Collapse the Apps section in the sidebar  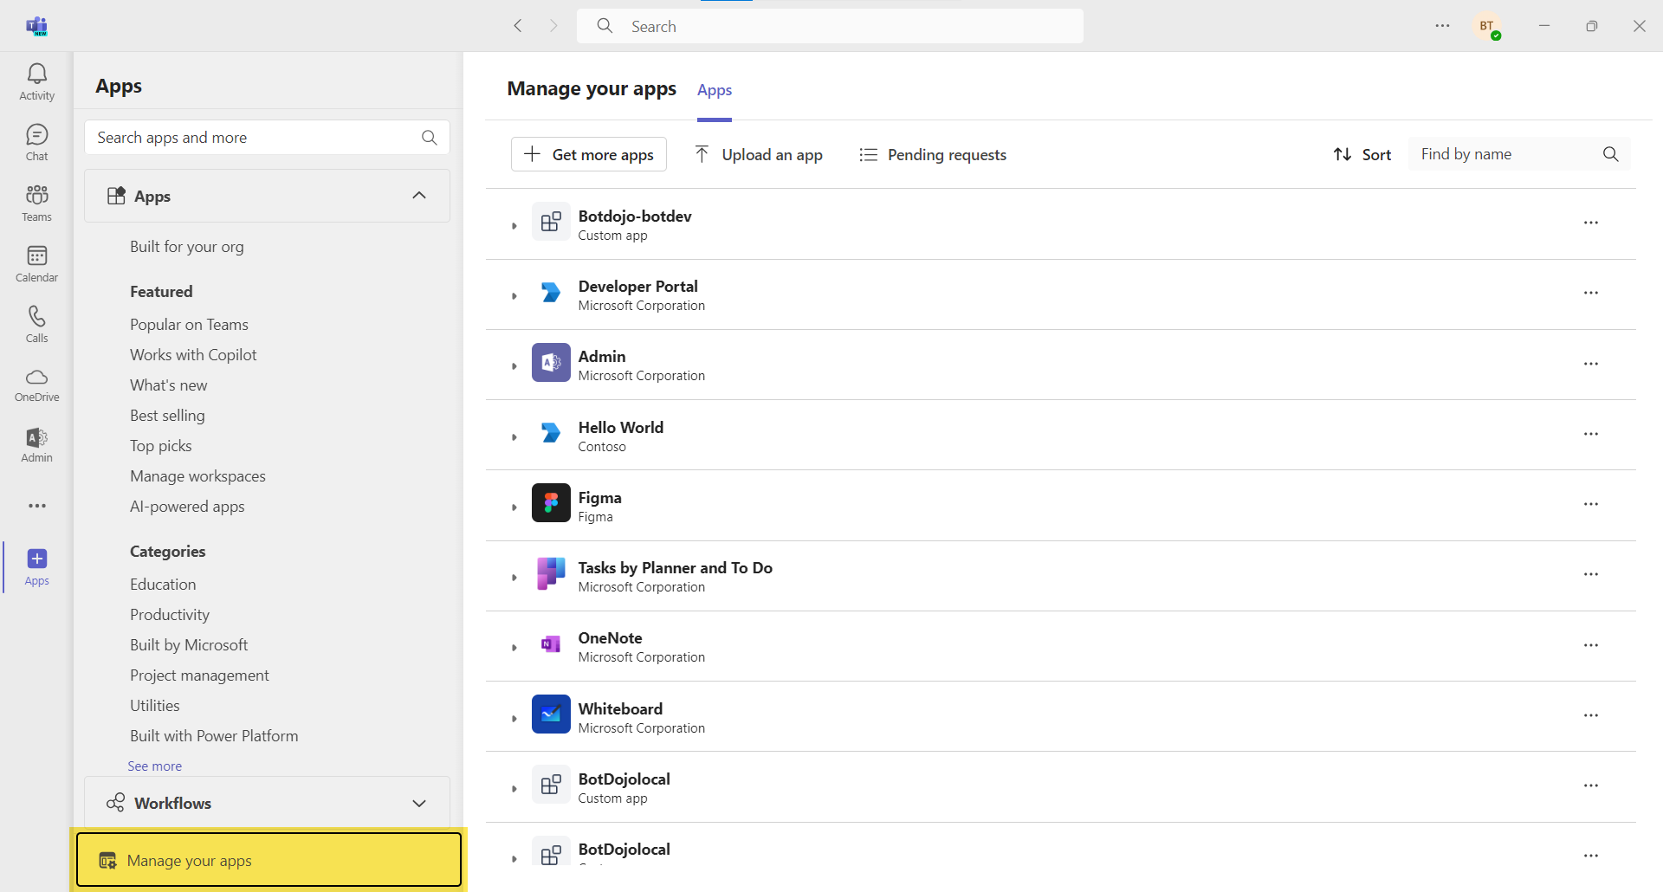click(x=419, y=196)
